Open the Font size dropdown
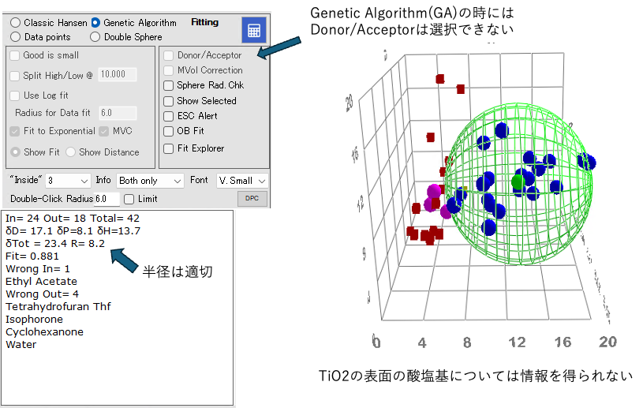 pos(242,181)
